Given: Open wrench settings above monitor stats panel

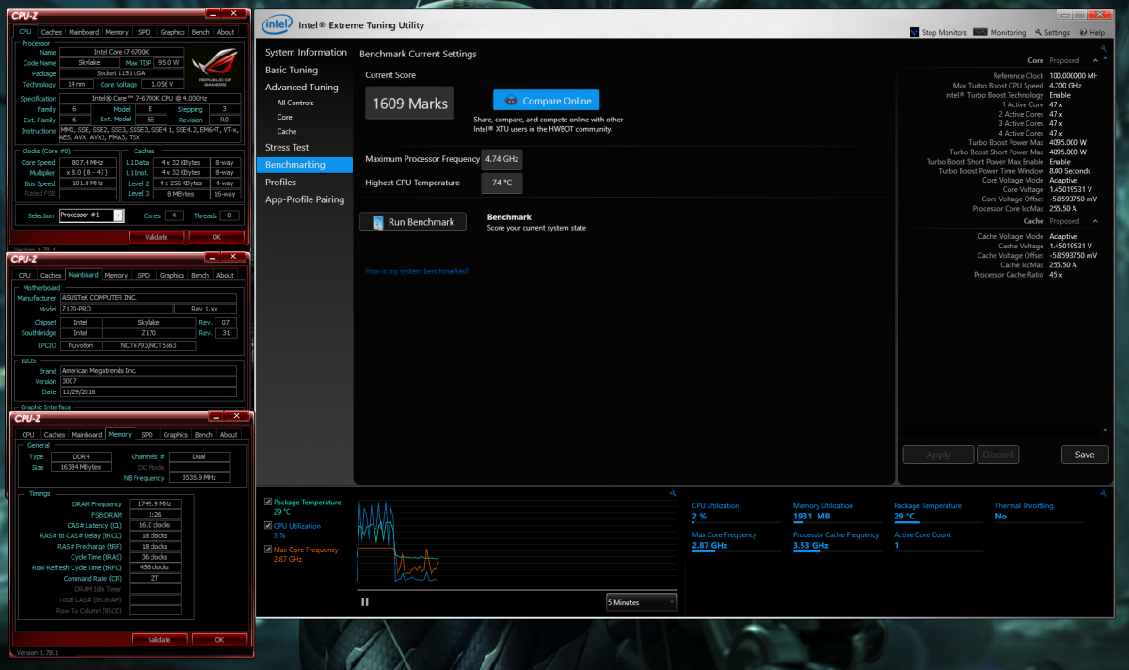Looking at the screenshot, I should [1102, 493].
